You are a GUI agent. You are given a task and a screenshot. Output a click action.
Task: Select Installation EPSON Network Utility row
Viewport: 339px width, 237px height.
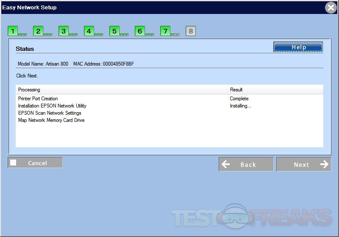coord(52,106)
